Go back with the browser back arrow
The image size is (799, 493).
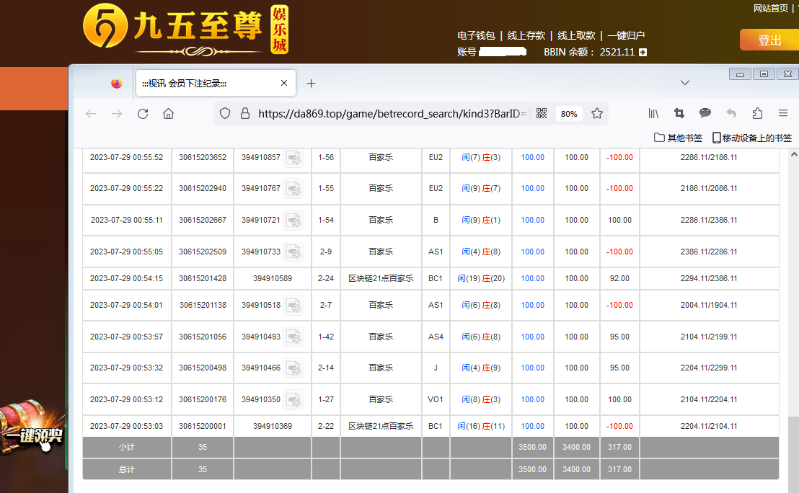(91, 114)
